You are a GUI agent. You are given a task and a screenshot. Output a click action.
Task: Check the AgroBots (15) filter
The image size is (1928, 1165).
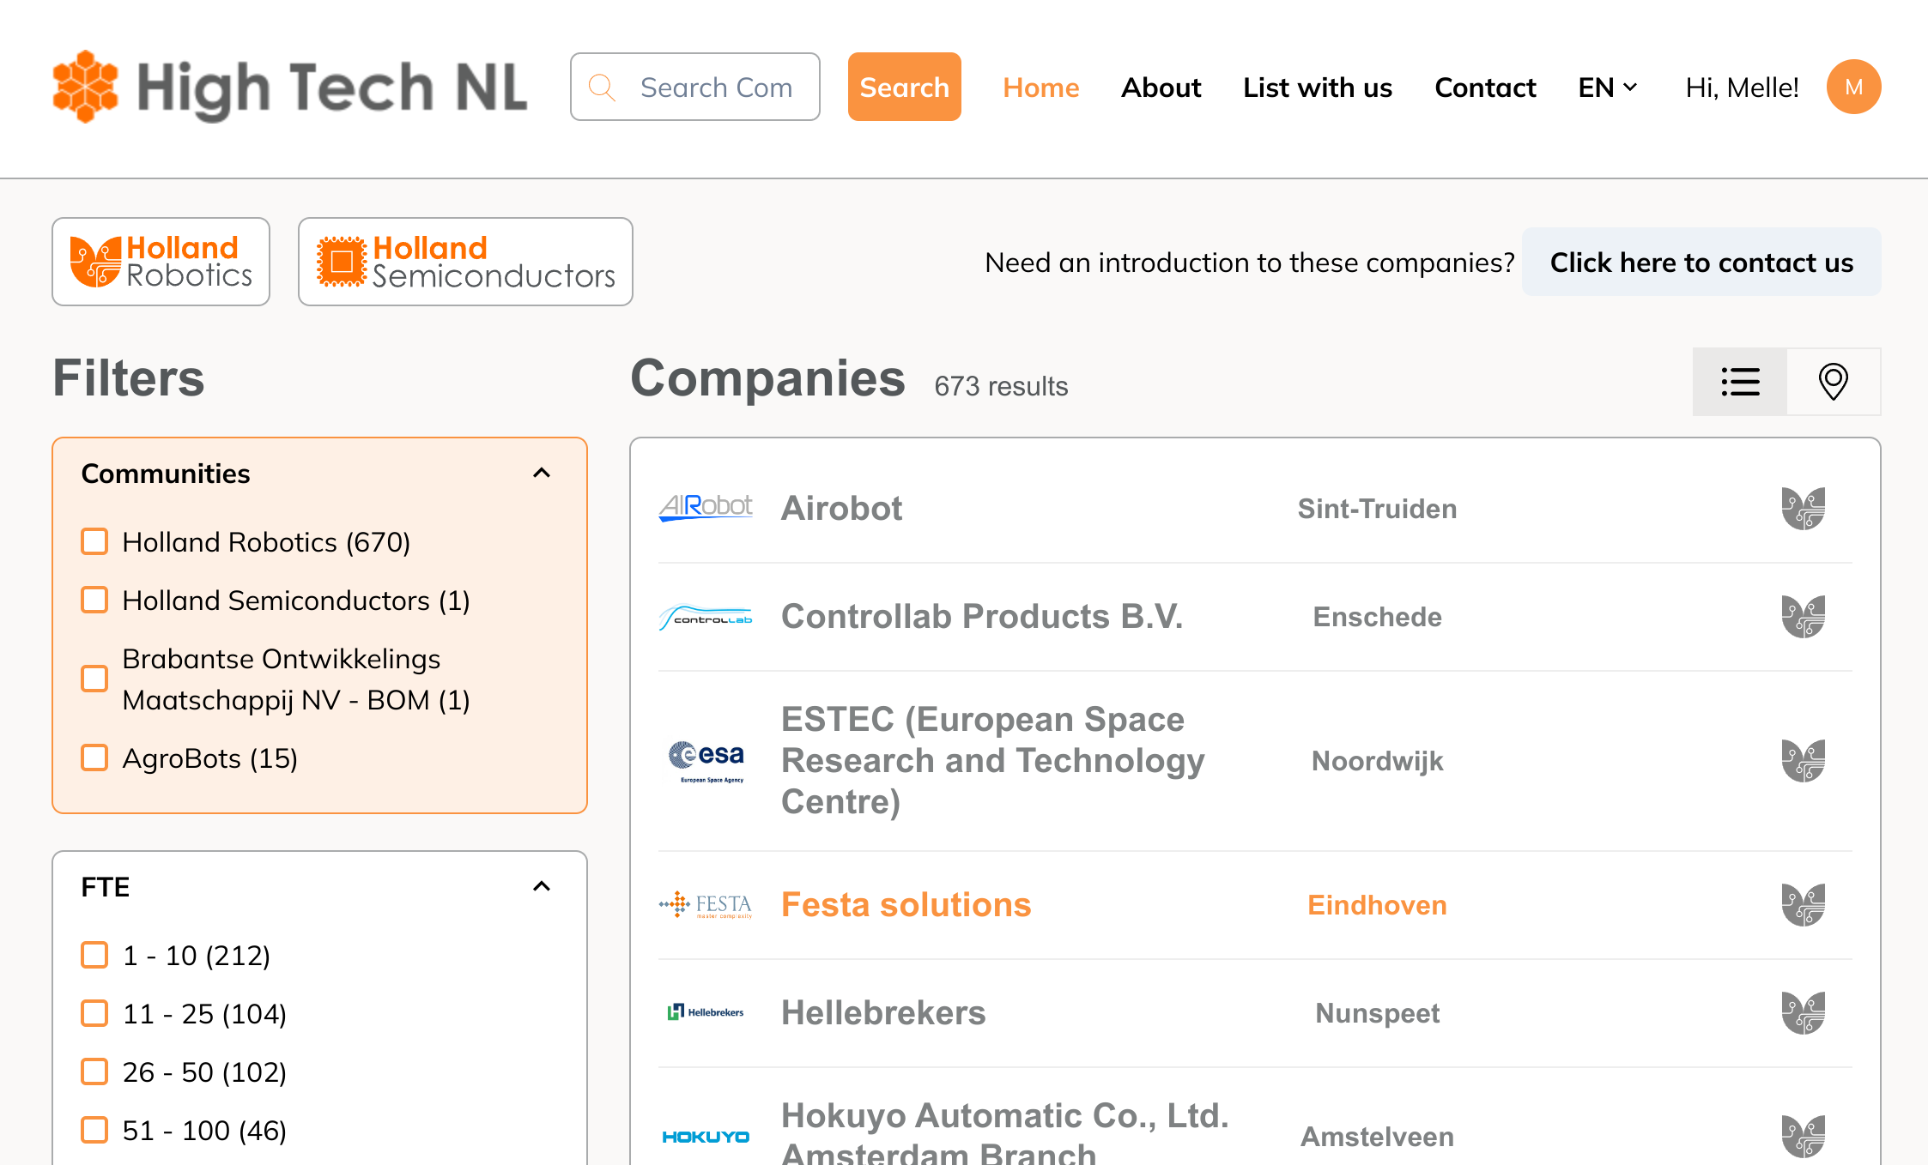point(94,758)
